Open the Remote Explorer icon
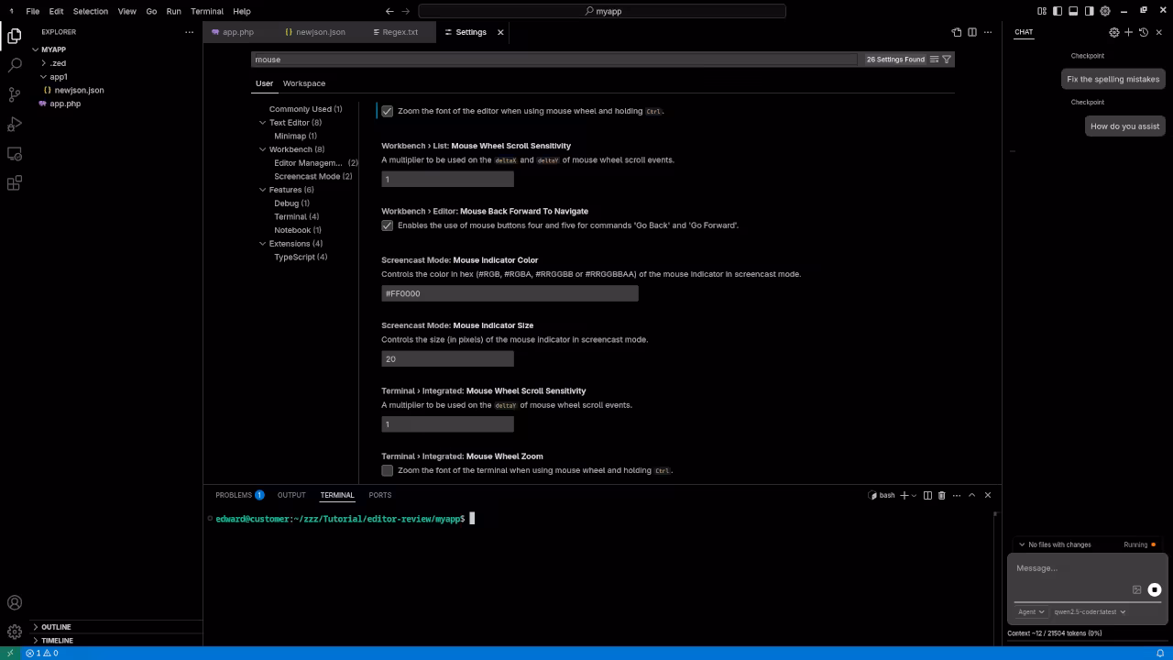1173x660 pixels. coord(14,153)
